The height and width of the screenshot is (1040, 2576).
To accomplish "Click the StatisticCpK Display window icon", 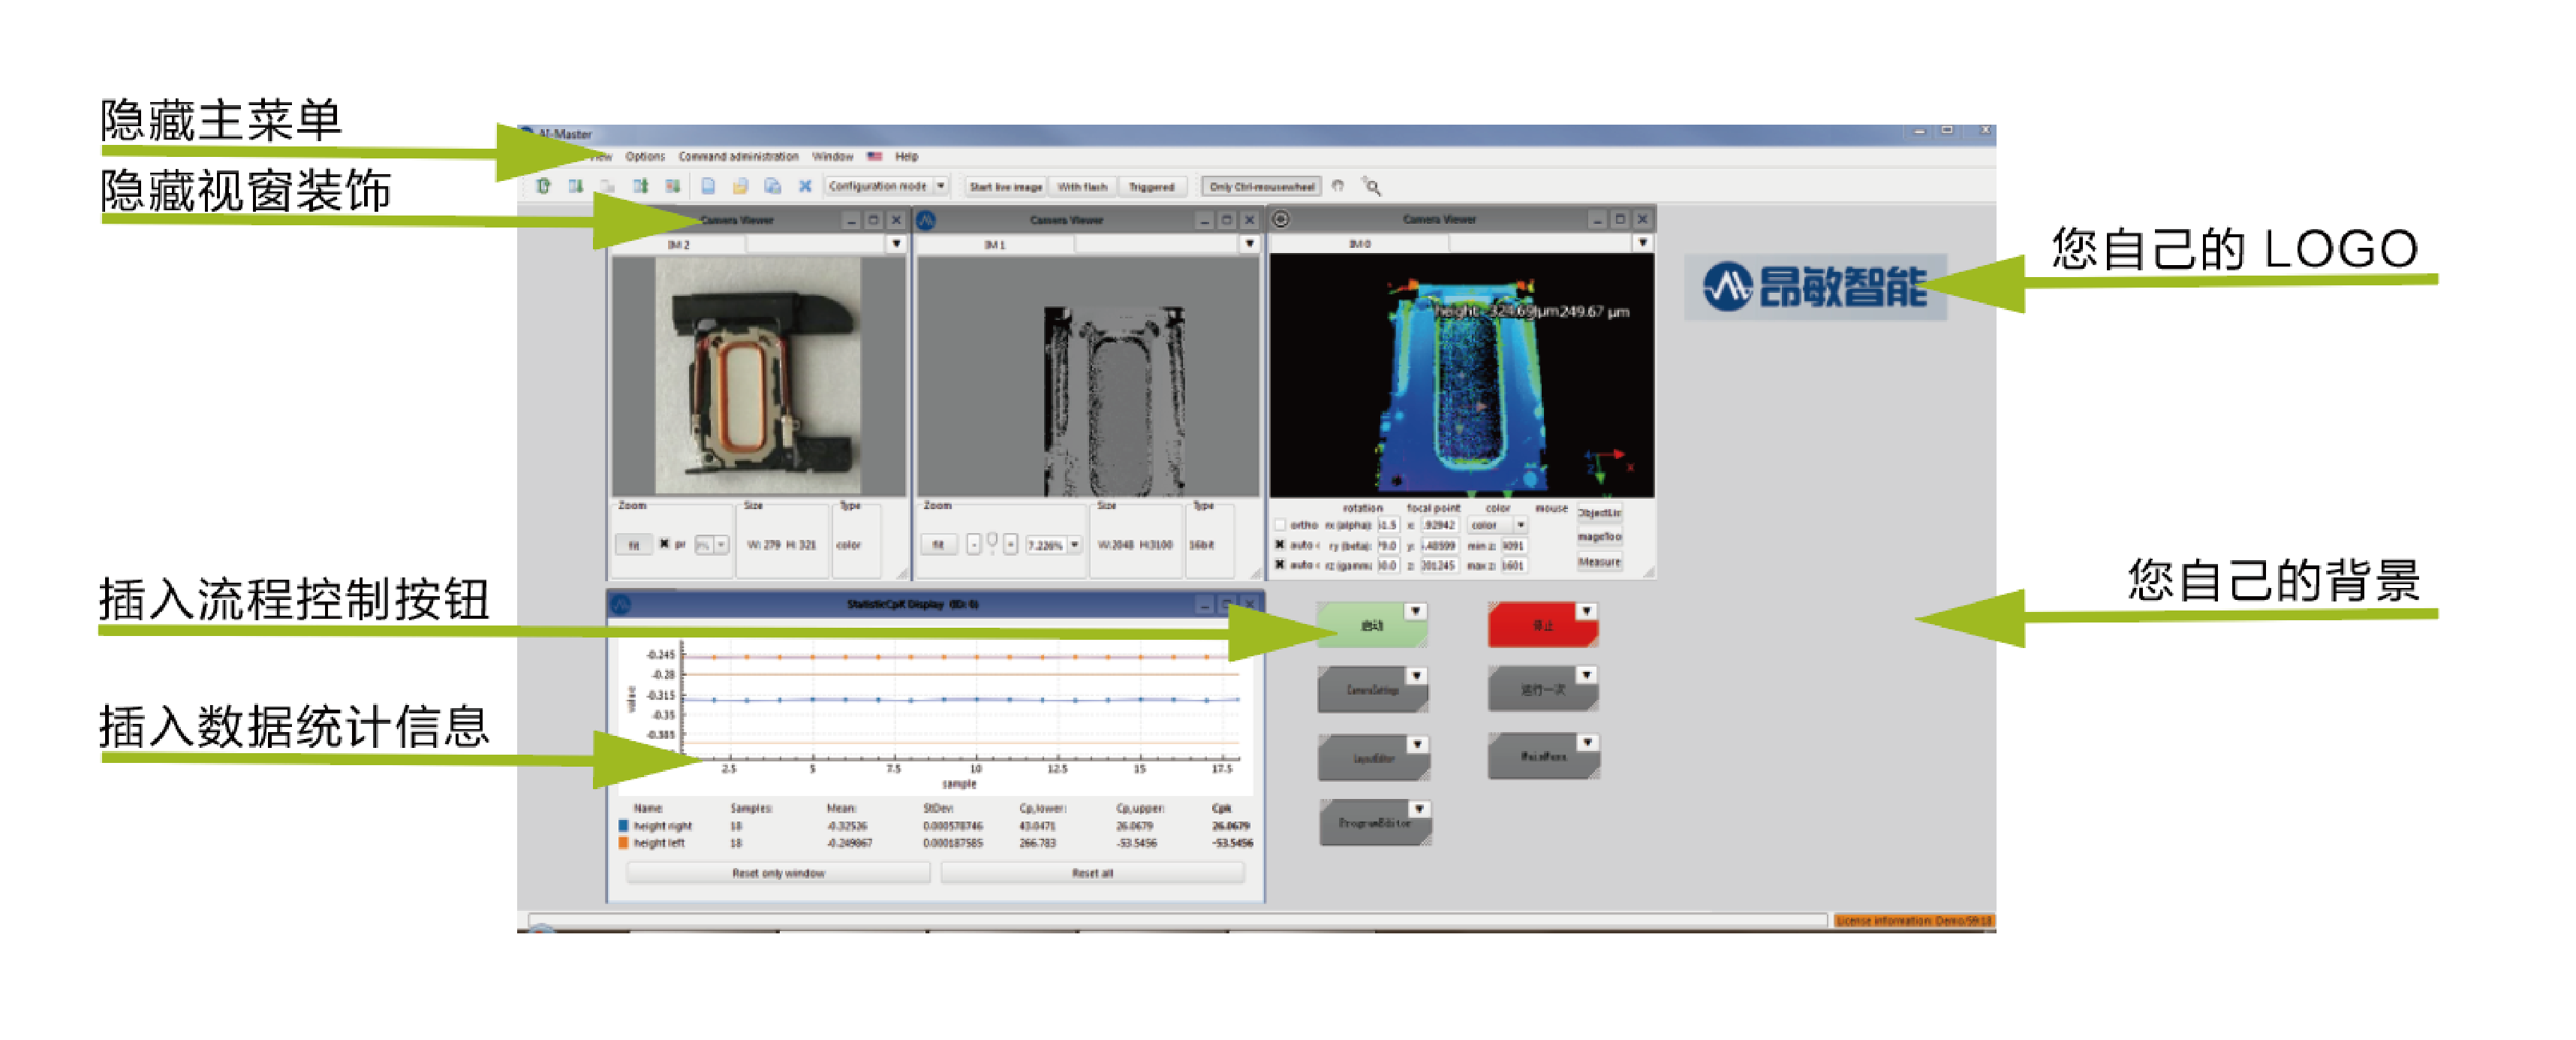I will pos(620,604).
